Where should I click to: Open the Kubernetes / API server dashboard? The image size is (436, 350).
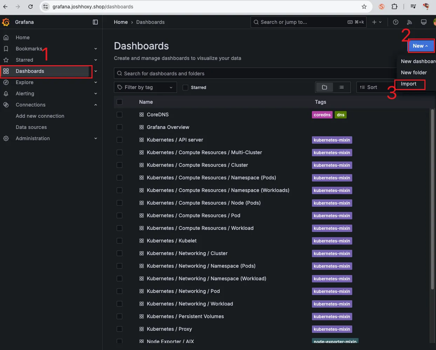(175, 140)
